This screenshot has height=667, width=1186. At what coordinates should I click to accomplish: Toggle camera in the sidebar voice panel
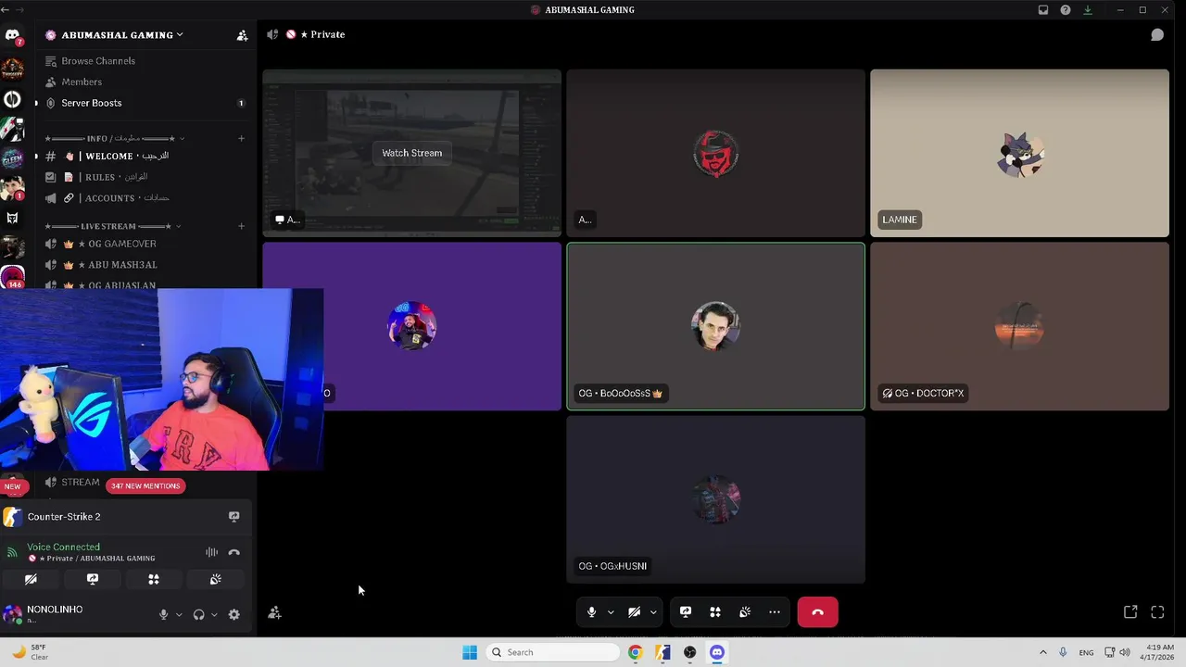click(x=31, y=579)
